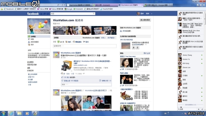
Task: Click the thumbs-up icon beside 191 likes
Action: pos(62,77)
